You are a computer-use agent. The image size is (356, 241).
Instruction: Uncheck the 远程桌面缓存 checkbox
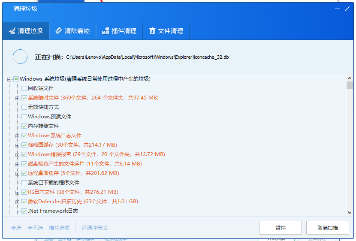click(x=24, y=173)
